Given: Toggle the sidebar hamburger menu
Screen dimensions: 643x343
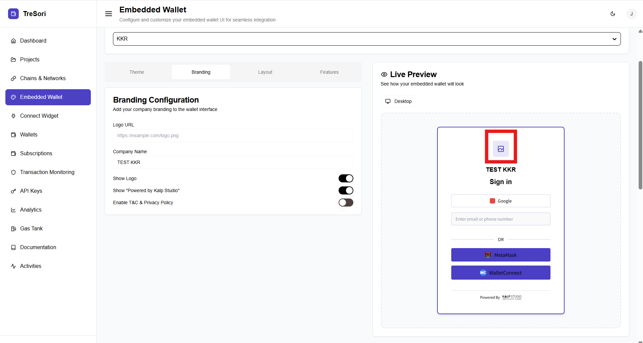Looking at the screenshot, I should (109, 14).
